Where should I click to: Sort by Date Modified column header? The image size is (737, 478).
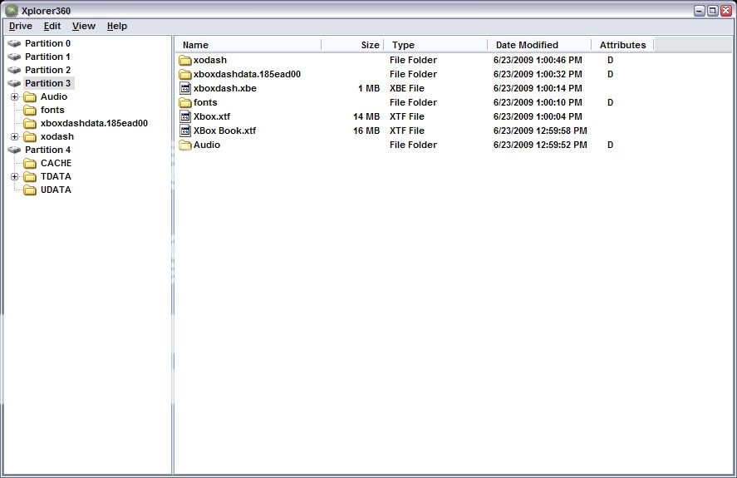[x=539, y=45]
